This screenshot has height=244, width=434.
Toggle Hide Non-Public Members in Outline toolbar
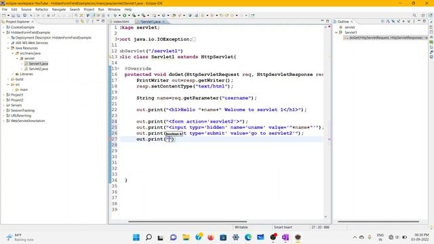[x=403, y=21]
